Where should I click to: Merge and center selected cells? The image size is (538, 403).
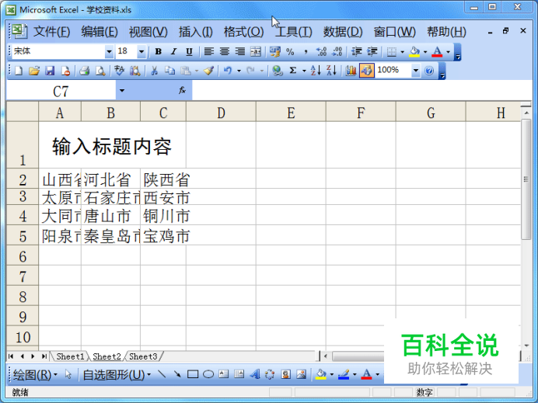pos(256,52)
